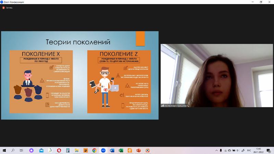
Task: Open Microsoft Word from the taskbar
Action: [112, 150]
